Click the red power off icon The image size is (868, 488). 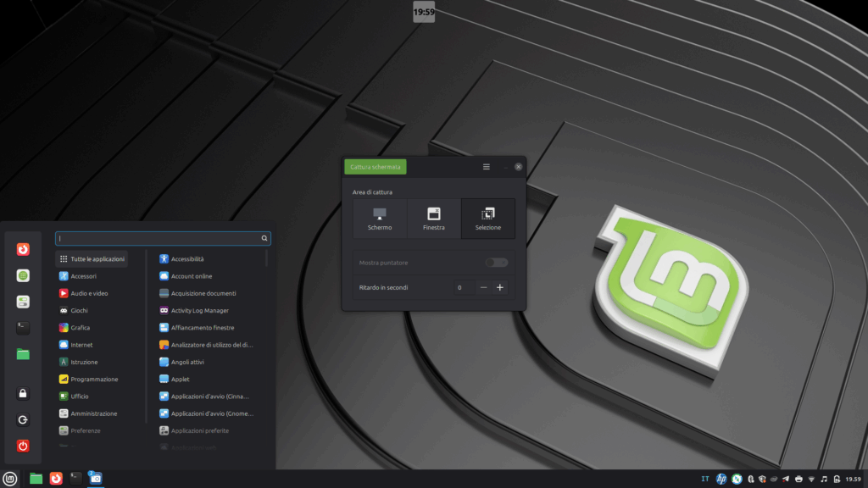click(23, 446)
